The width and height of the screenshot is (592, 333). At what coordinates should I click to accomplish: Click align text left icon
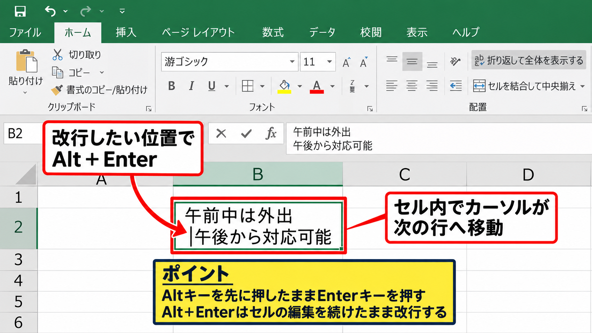point(392,86)
